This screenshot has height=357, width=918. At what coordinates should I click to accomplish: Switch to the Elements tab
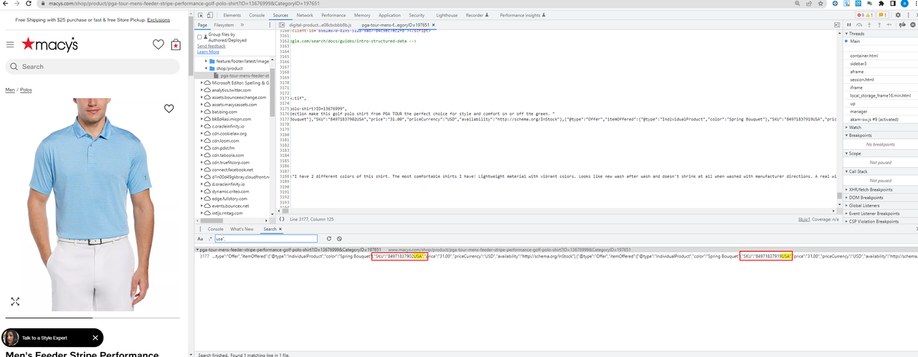click(x=232, y=15)
